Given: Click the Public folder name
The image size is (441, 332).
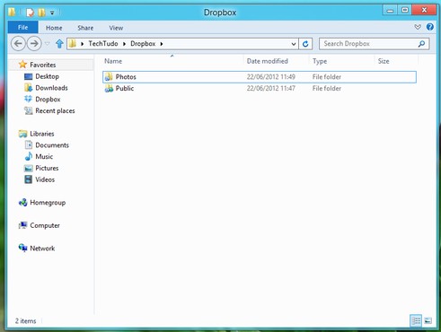Looking at the screenshot, I should pyautogui.click(x=125, y=88).
